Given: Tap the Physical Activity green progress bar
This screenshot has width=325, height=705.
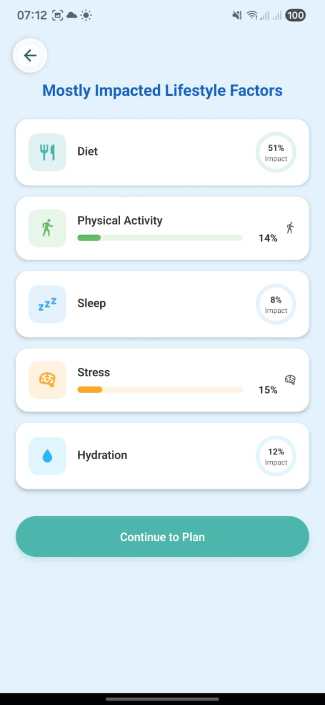Looking at the screenshot, I should 160,238.
